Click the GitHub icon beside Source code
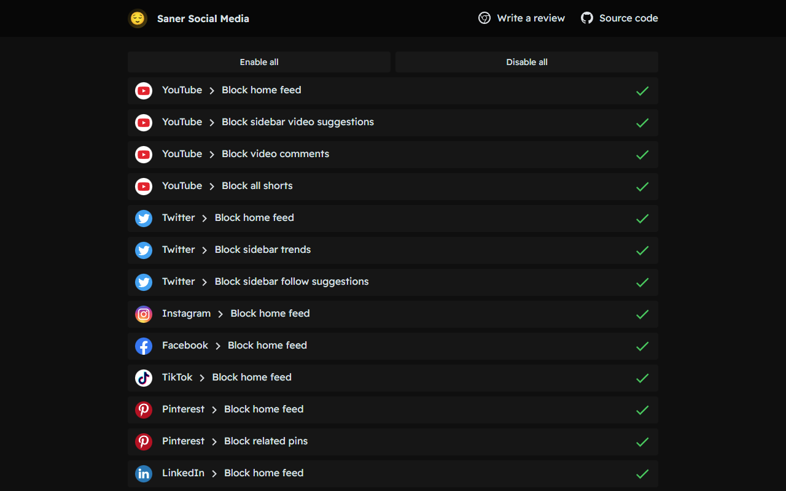The width and height of the screenshot is (786, 491). [x=587, y=18]
